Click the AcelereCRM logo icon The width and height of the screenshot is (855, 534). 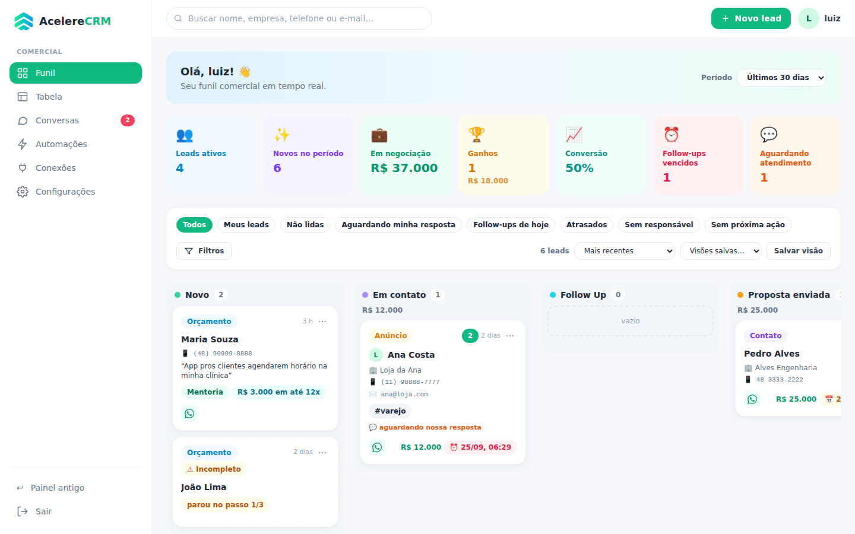pos(24,21)
